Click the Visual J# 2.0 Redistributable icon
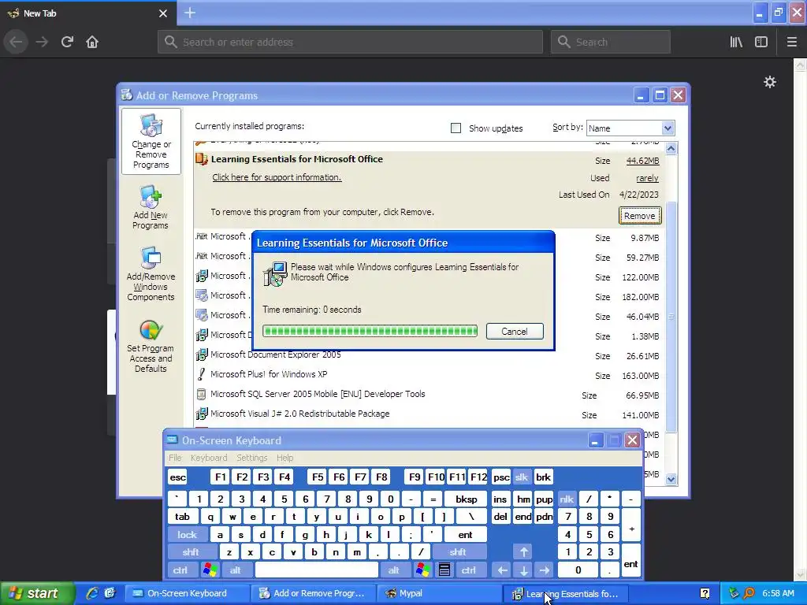The image size is (807, 605). [x=201, y=414]
